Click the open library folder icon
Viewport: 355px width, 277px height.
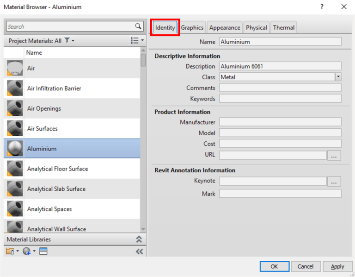(10, 251)
